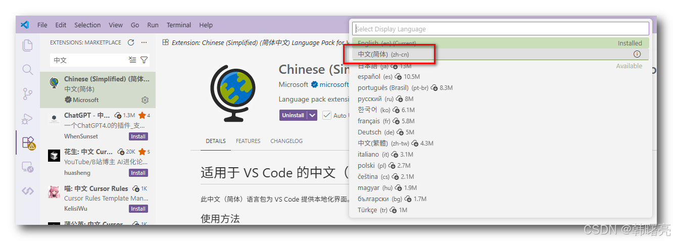The width and height of the screenshot is (673, 241).
Task: Open Chinese (Simplified) extension in list
Action: point(98,89)
